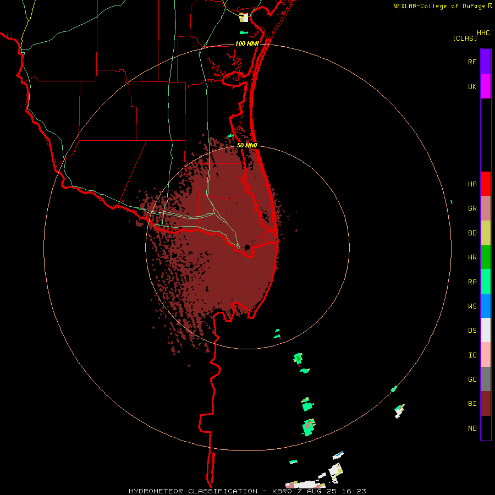495x495 pixels.
Task: Click the RF purple legend swatch
Action: (486, 62)
